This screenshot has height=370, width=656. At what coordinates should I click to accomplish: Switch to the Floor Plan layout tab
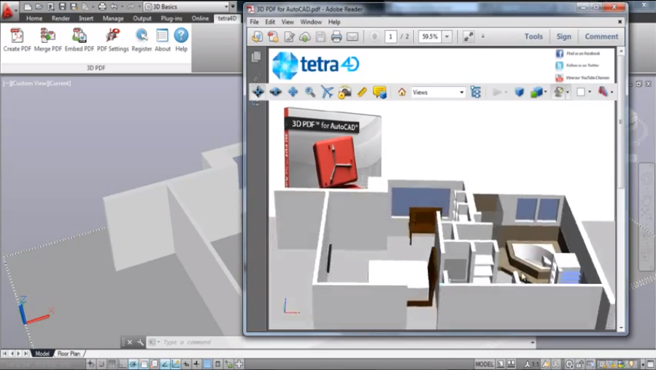tap(69, 354)
